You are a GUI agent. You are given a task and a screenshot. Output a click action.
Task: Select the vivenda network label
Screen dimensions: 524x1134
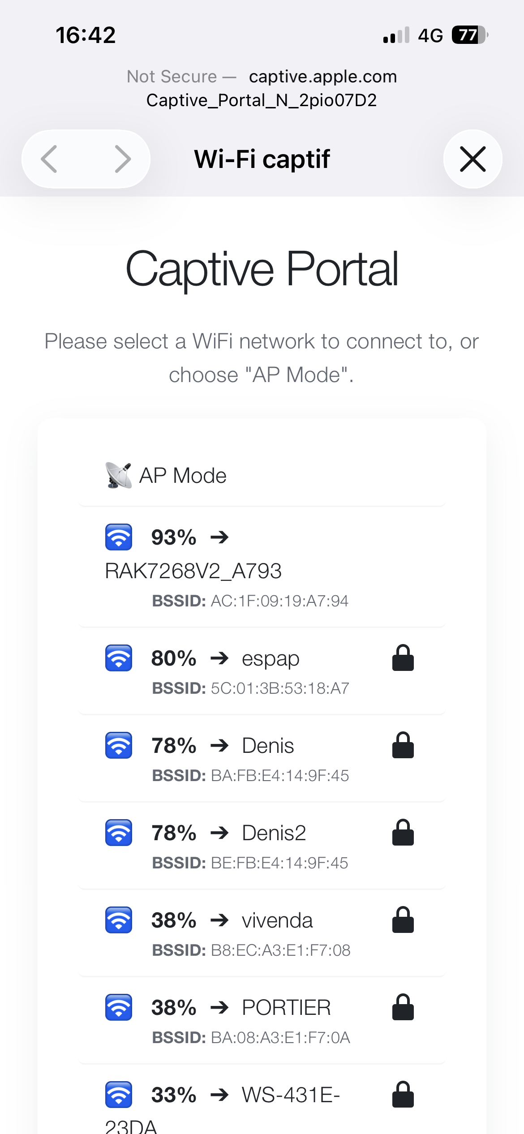click(x=277, y=920)
